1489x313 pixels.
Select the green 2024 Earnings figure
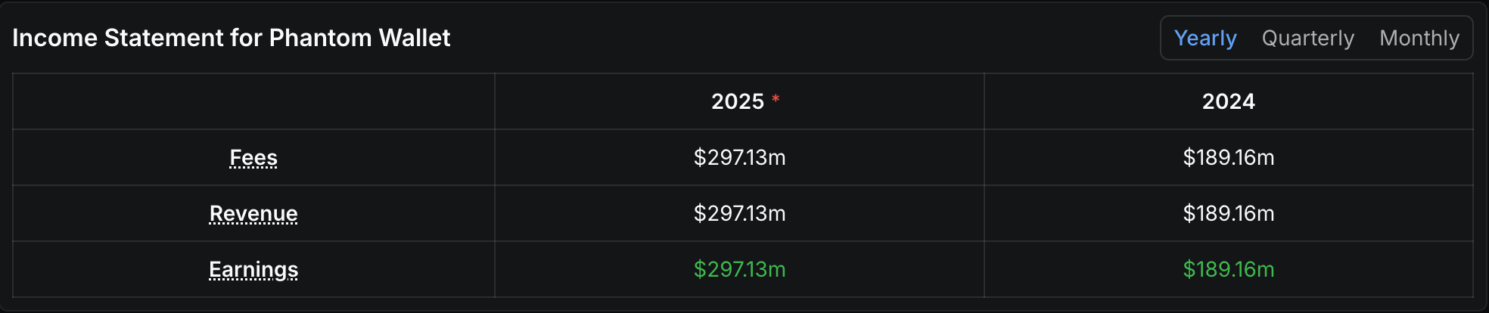click(x=1228, y=269)
